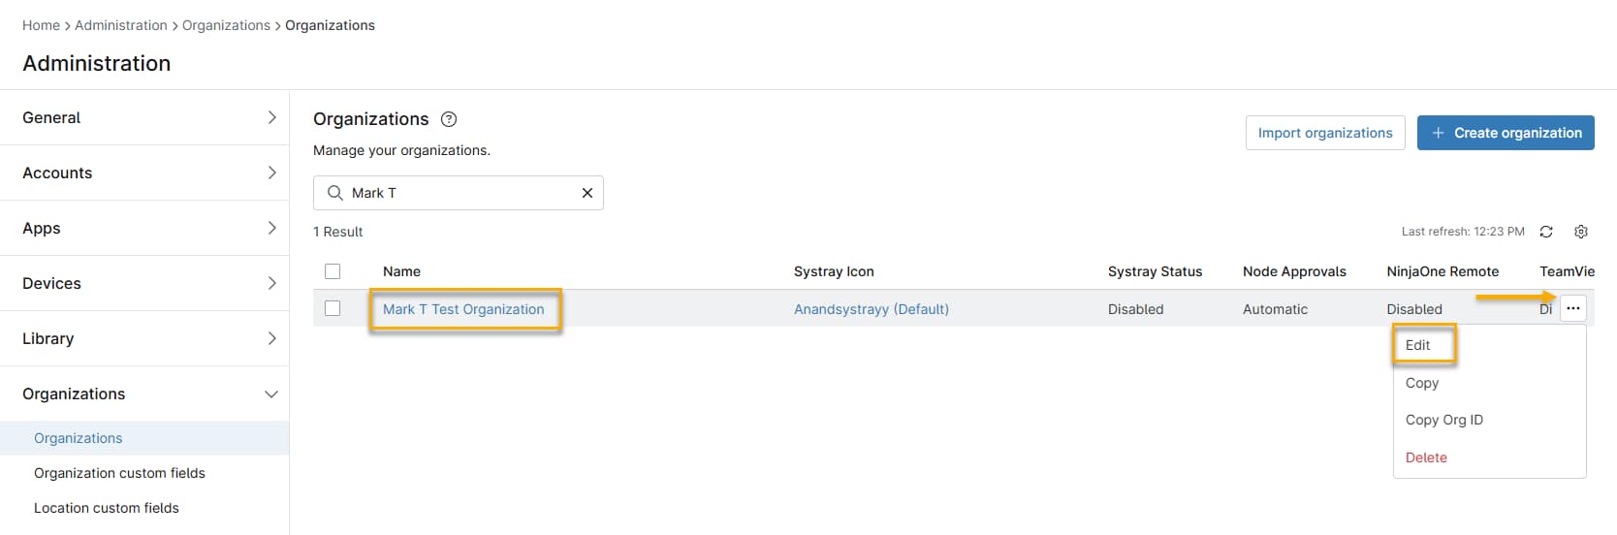The height and width of the screenshot is (535, 1617).
Task: Open the Mark T Test Organization link
Action: pyautogui.click(x=463, y=309)
